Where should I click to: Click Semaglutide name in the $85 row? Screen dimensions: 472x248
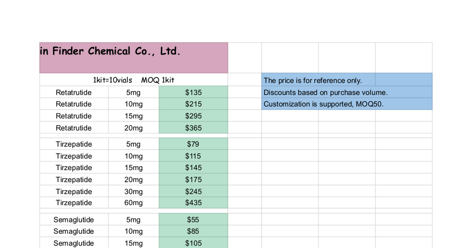click(x=74, y=231)
